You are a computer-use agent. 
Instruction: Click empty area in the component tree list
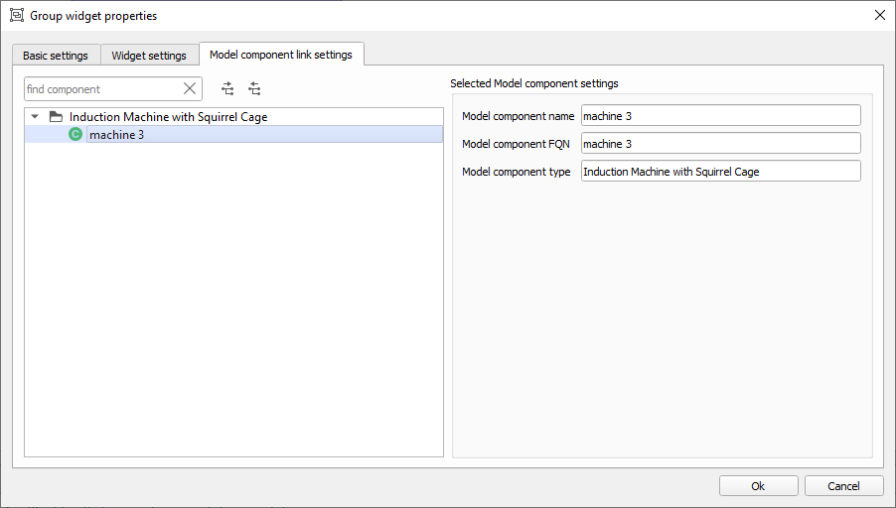tap(233, 298)
